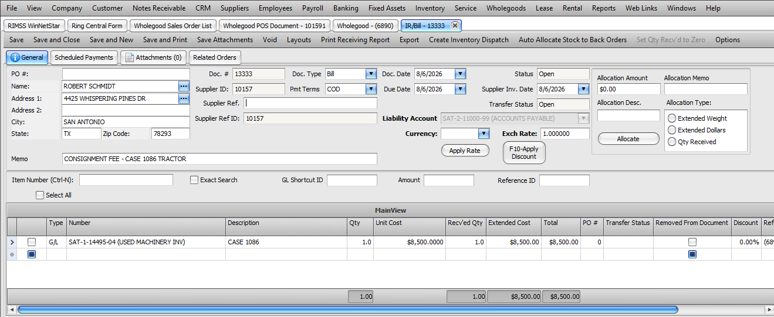Switch to the Scheduled Payments tab
This screenshot has width=774, height=317.
point(84,57)
